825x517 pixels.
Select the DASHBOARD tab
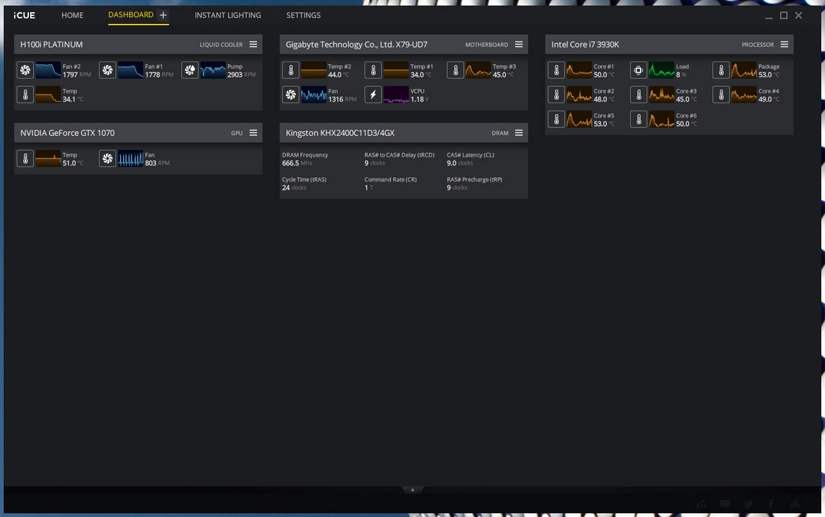tap(131, 15)
